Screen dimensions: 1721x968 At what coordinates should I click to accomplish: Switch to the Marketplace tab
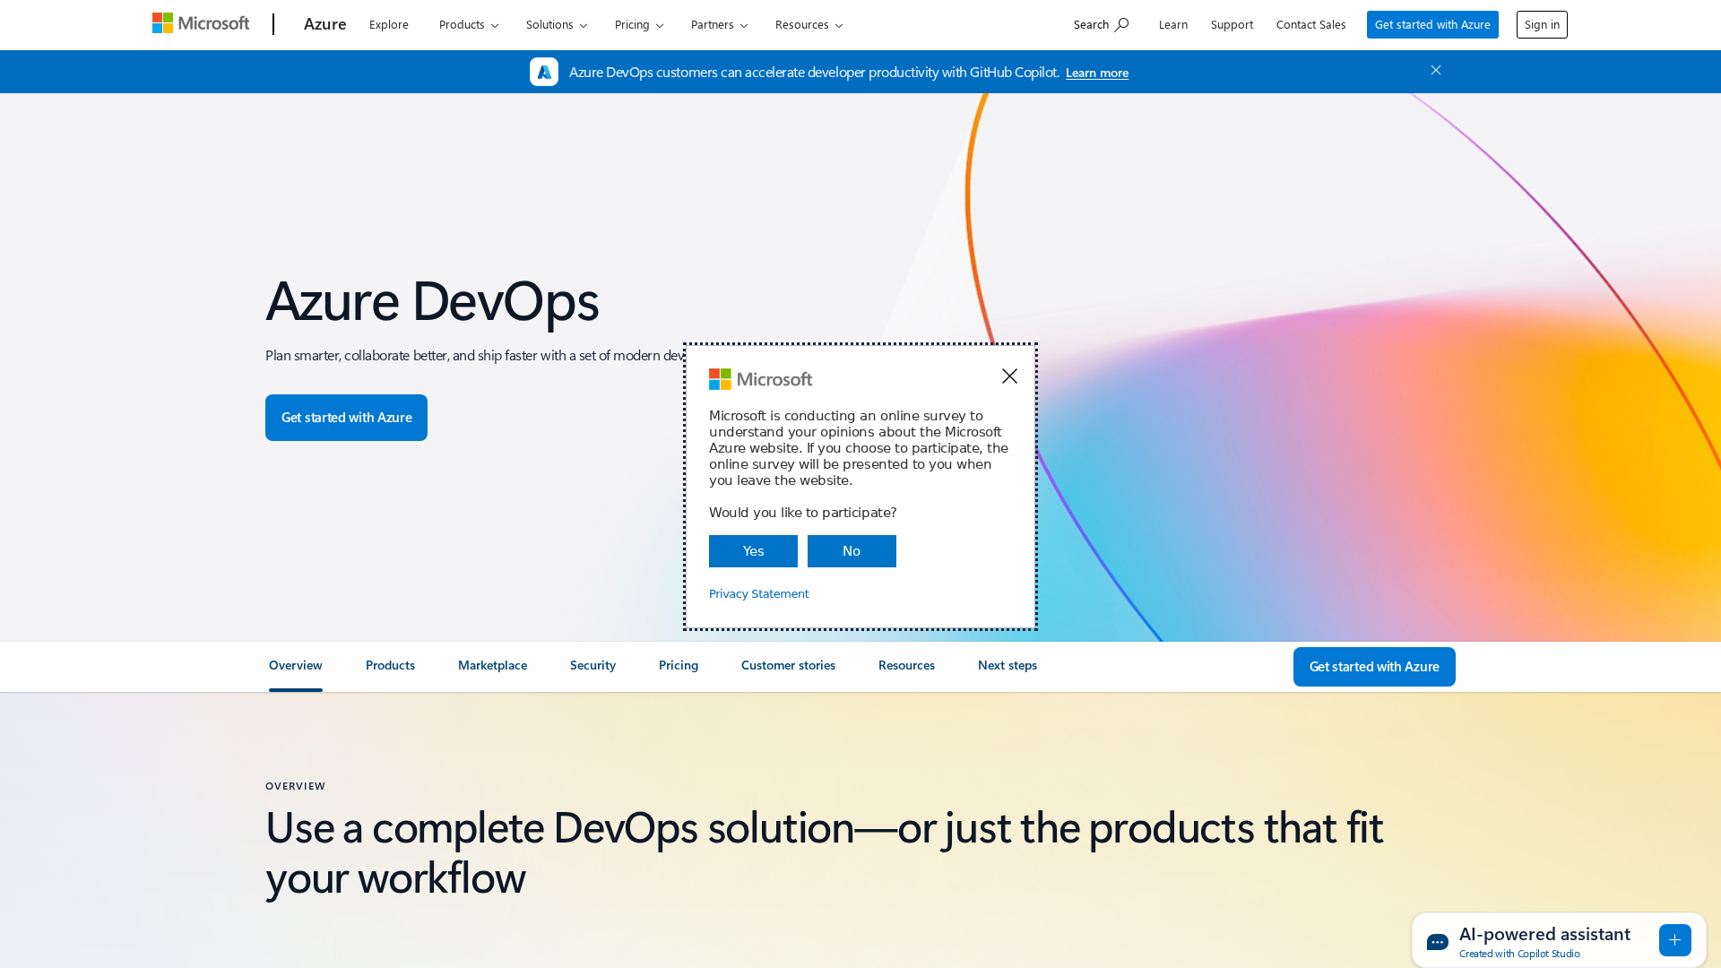(492, 665)
